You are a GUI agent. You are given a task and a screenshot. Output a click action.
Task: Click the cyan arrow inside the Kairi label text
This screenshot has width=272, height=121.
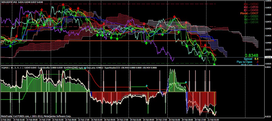pyautogui.click(x=85, y=68)
